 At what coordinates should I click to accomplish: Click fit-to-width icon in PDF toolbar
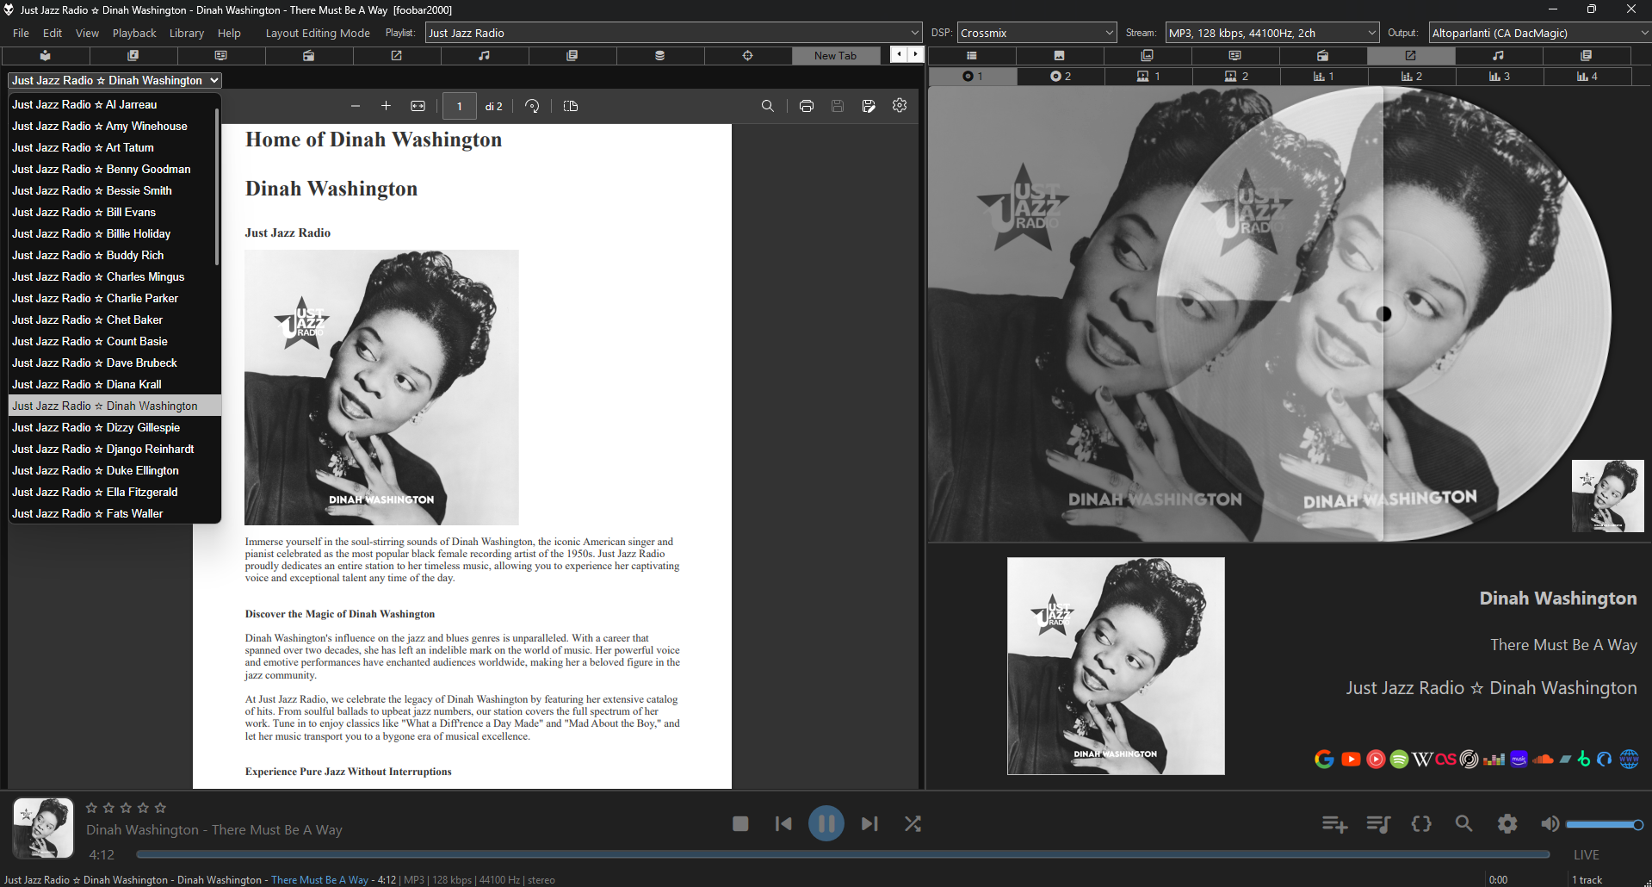(418, 106)
